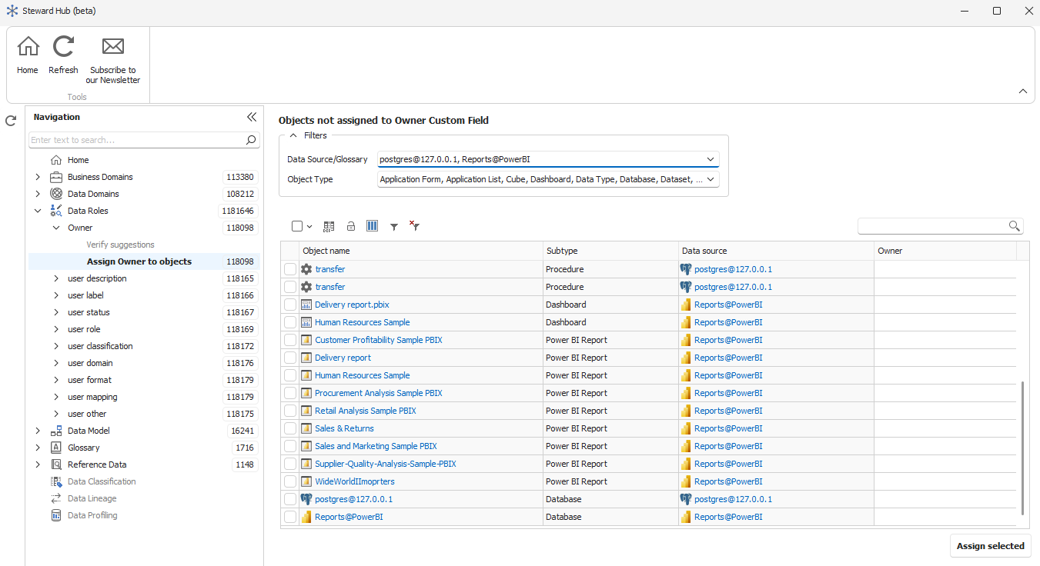Select Assign Owner to objects in navigation
Viewport: 1040px width, 566px height.
click(139, 261)
